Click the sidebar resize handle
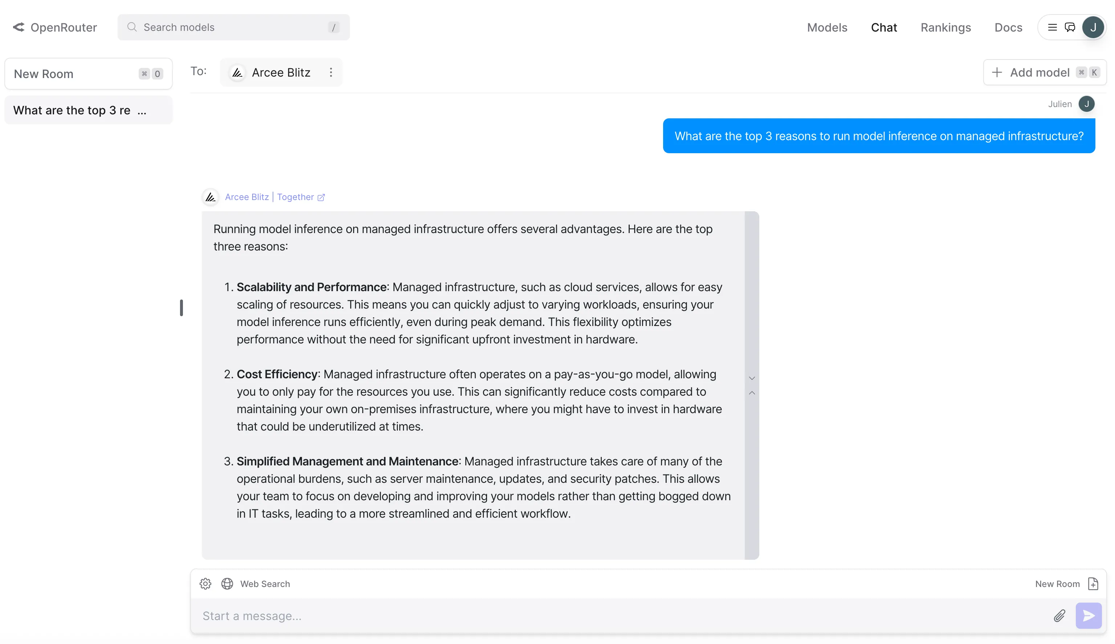The height and width of the screenshot is (644, 1115). click(x=181, y=308)
